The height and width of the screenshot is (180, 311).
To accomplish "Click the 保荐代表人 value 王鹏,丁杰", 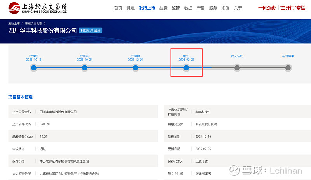I will coord(202,161).
